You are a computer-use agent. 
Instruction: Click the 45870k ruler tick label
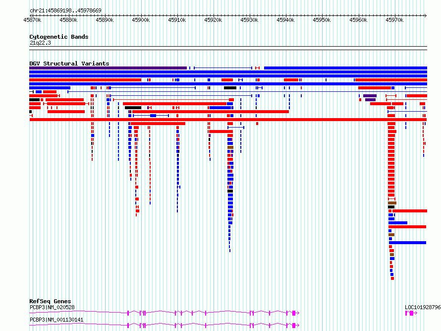(32, 20)
